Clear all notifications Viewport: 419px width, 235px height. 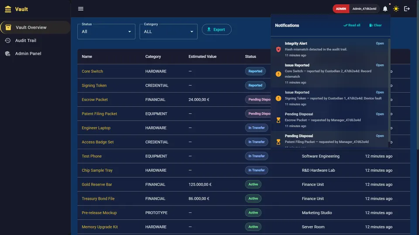pos(375,25)
